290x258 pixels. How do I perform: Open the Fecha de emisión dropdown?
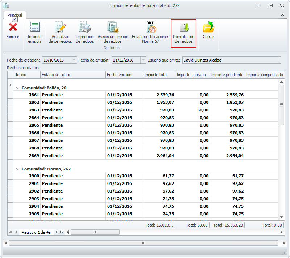click(x=144, y=60)
